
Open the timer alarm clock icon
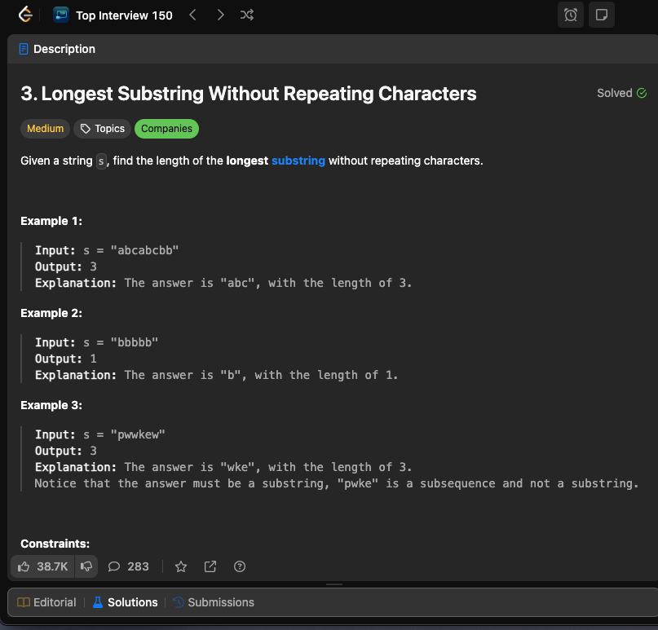[570, 15]
